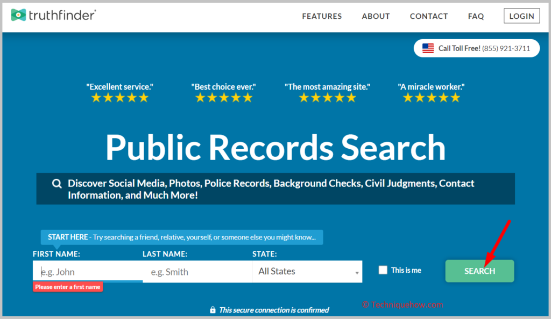Click the US flag icon
This screenshot has height=319, width=551.
coord(428,48)
